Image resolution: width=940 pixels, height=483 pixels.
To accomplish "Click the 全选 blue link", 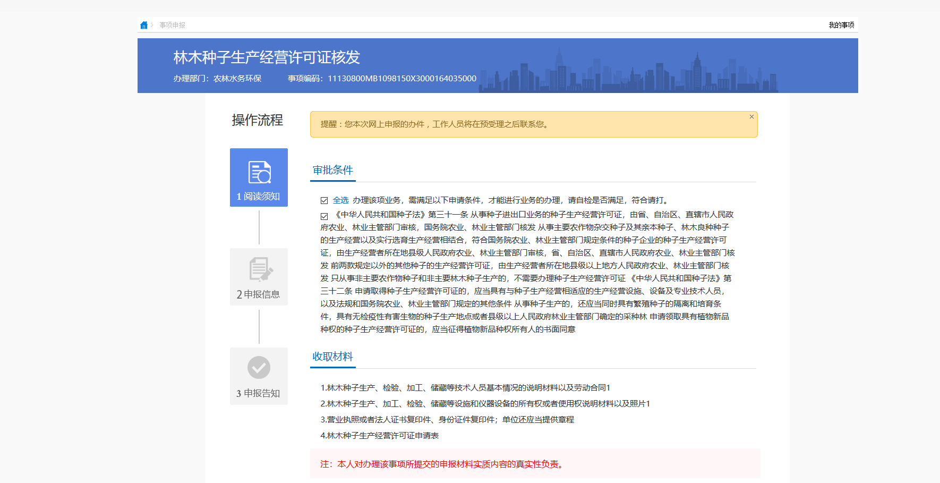I will pyautogui.click(x=340, y=200).
